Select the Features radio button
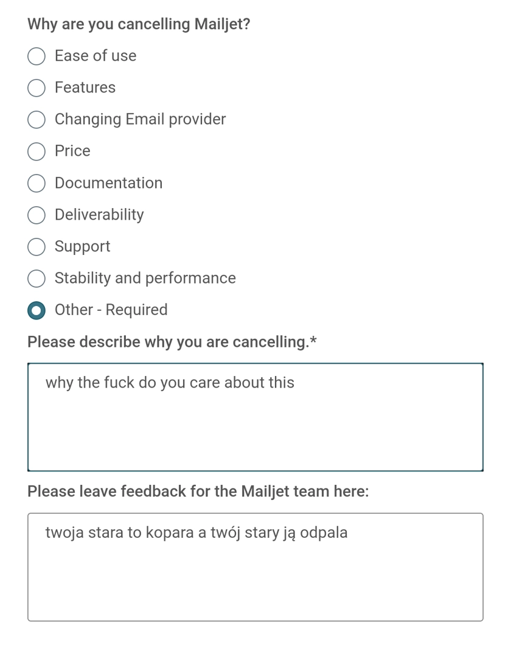The width and height of the screenshot is (511, 657). pos(36,88)
